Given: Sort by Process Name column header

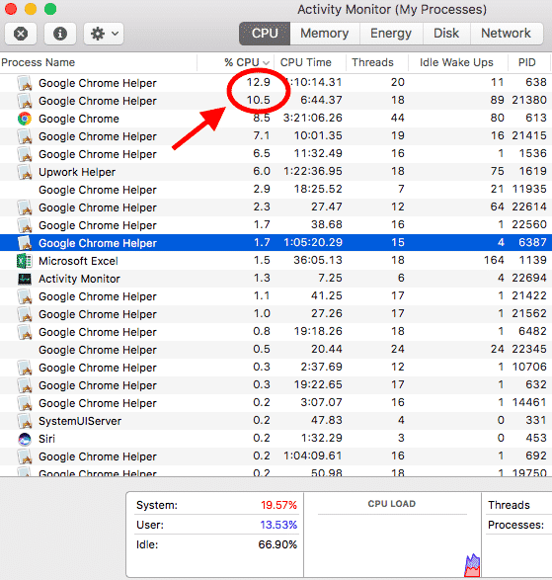Looking at the screenshot, I should point(39,62).
